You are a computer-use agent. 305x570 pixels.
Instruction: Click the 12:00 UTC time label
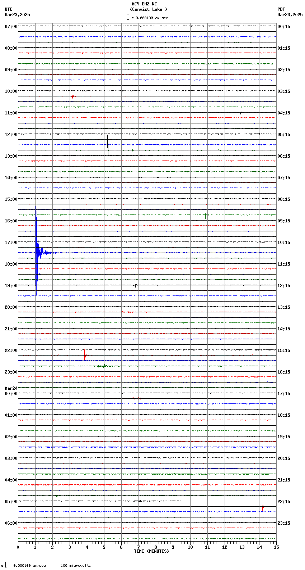click(x=11, y=135)
